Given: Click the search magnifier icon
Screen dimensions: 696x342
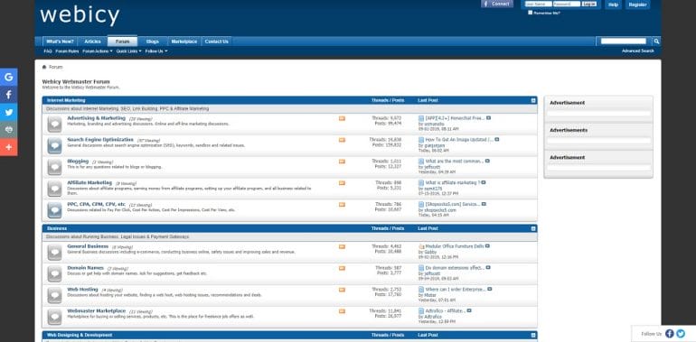Looking at the screenshot, I should click(x=656, y=42).
